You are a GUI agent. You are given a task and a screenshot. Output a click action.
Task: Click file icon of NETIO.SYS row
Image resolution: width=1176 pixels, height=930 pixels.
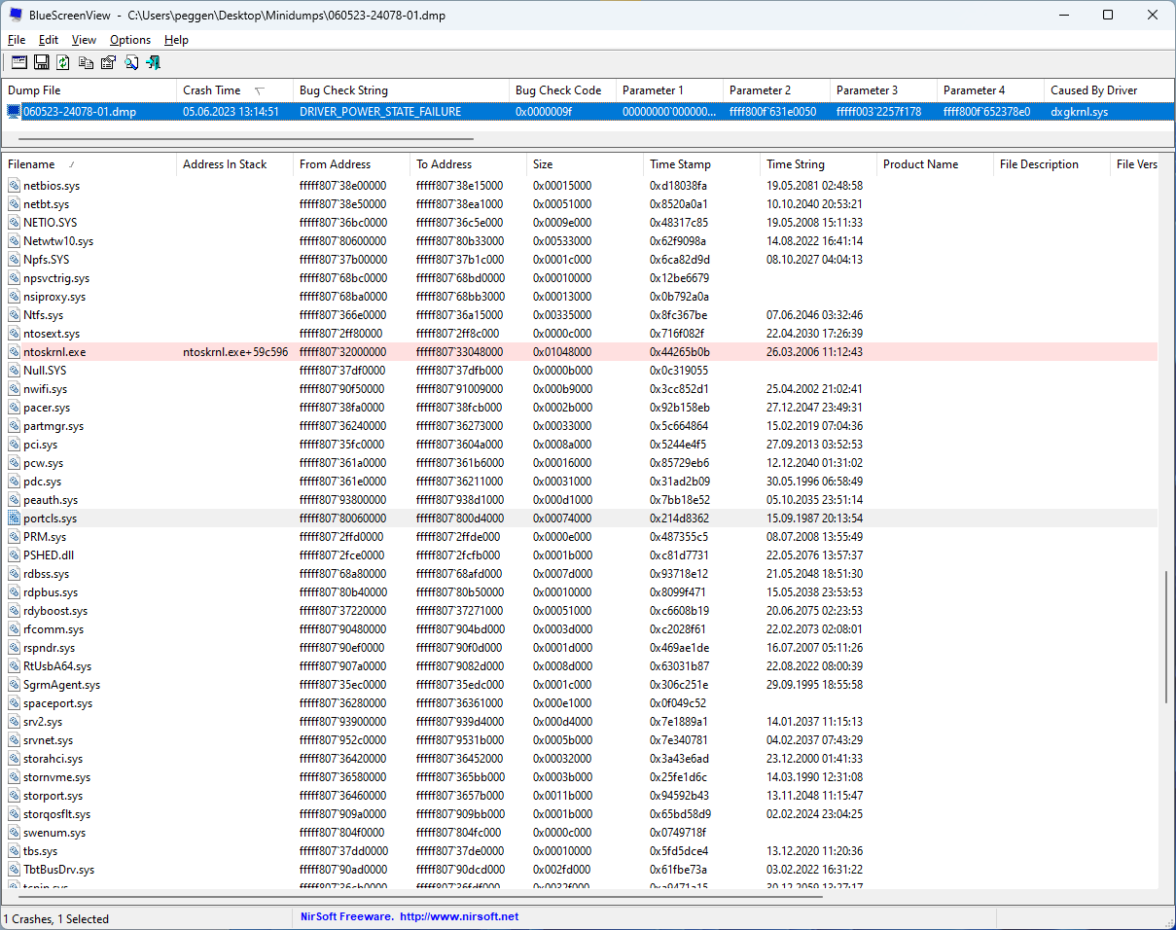(15, 223)
